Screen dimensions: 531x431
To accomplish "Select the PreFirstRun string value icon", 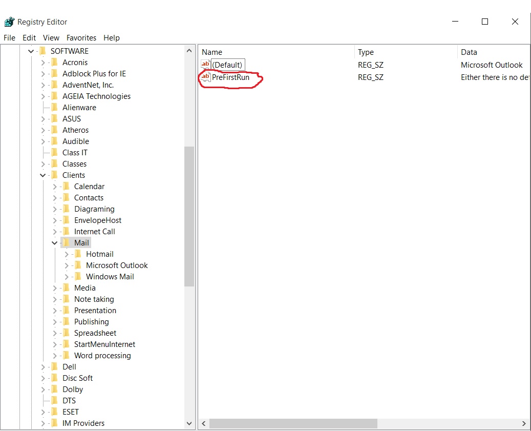I will pos(205,77).
